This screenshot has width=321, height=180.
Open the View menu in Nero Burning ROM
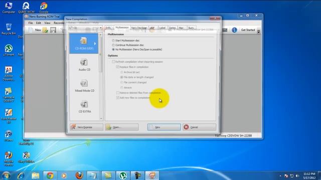click(47, 23)
